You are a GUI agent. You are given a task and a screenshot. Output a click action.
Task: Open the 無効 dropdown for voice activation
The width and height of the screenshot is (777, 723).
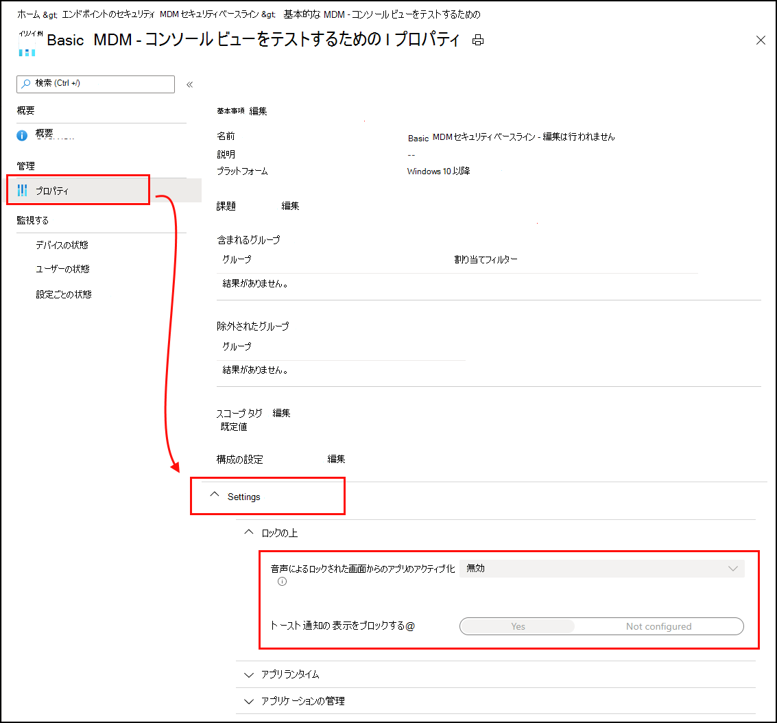click(x=601, y=569)
